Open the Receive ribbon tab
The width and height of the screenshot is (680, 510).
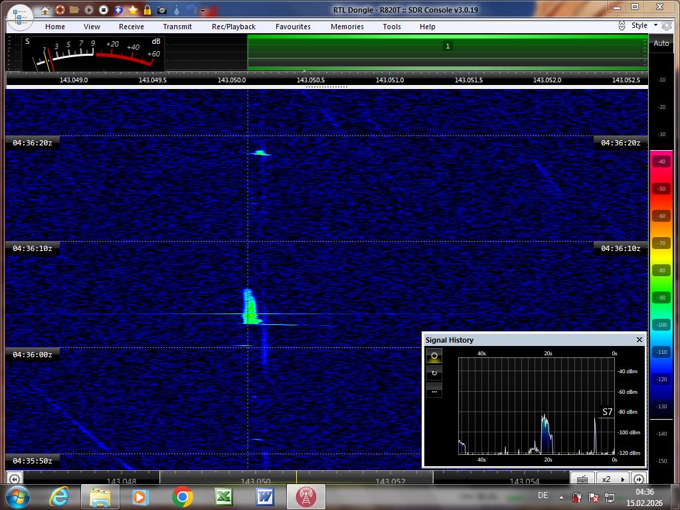tap(131, 27)
